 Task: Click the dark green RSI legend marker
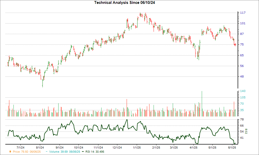pos(83,152)
